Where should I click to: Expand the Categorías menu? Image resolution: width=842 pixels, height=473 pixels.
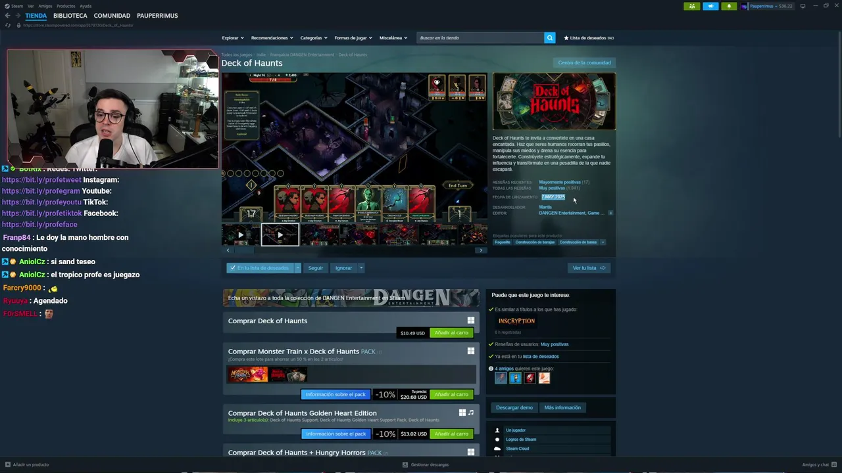click(x=314, y=37)
